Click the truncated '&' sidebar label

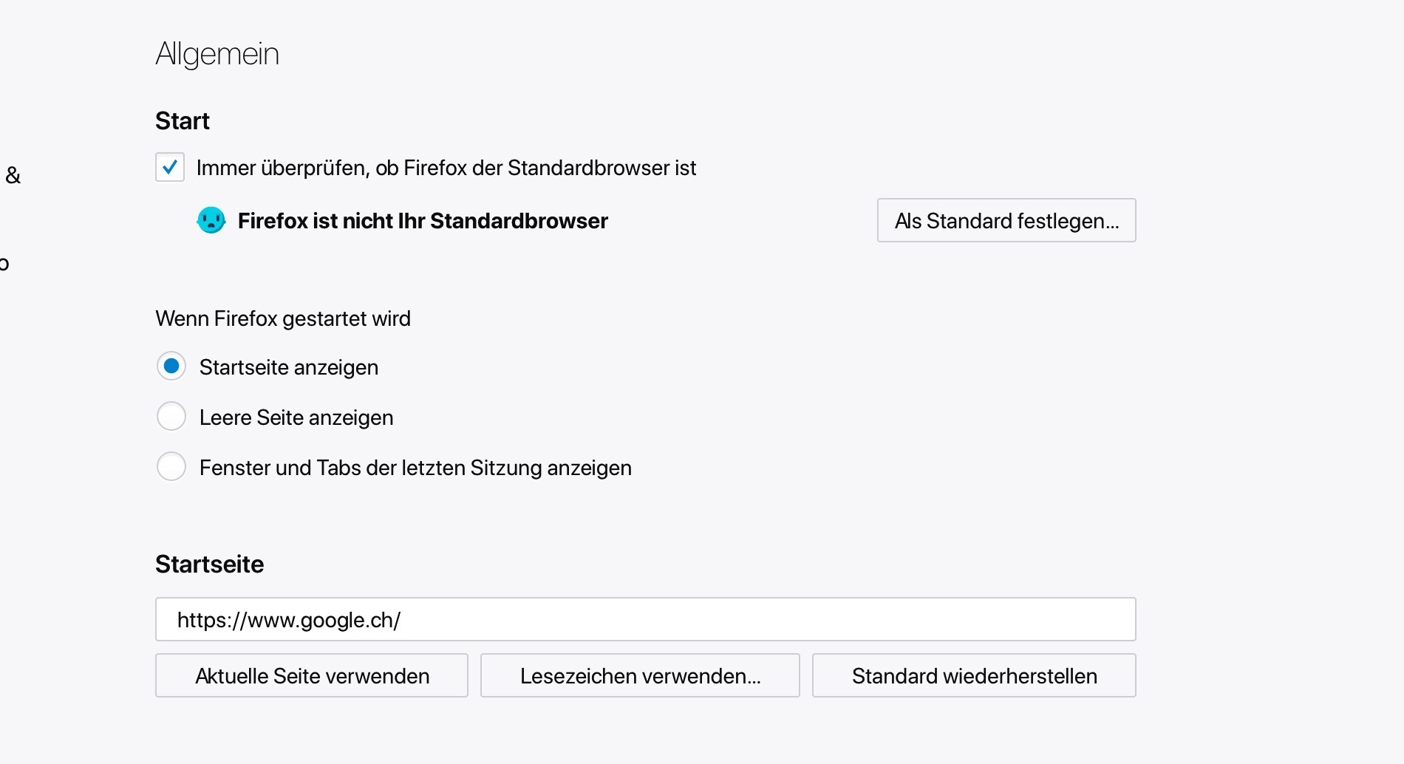[x=13, y=175]
